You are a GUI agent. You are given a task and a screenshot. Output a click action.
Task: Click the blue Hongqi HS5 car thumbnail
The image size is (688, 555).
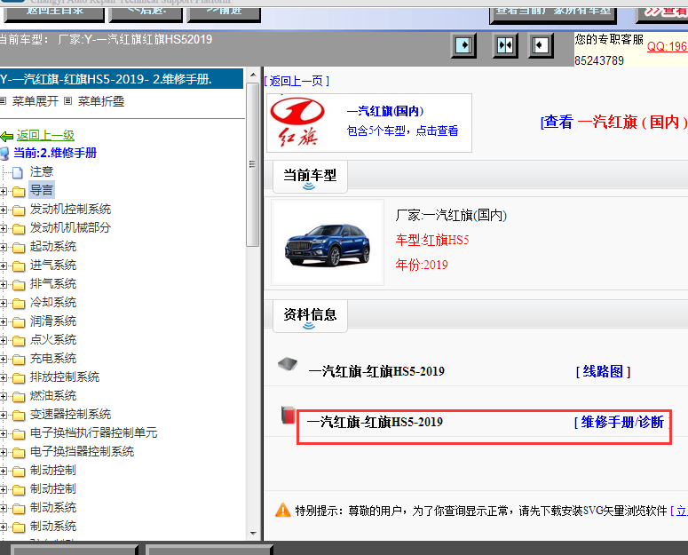(x=328, y=242)
